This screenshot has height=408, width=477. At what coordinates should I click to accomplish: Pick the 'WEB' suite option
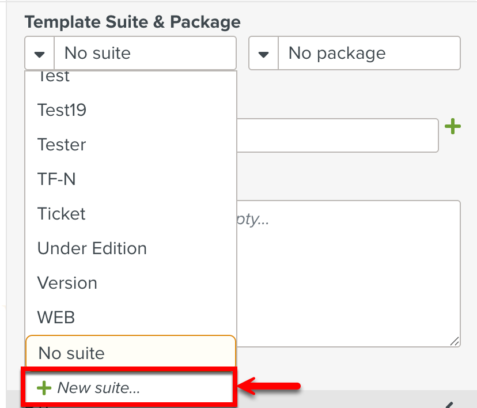point(56,318)
